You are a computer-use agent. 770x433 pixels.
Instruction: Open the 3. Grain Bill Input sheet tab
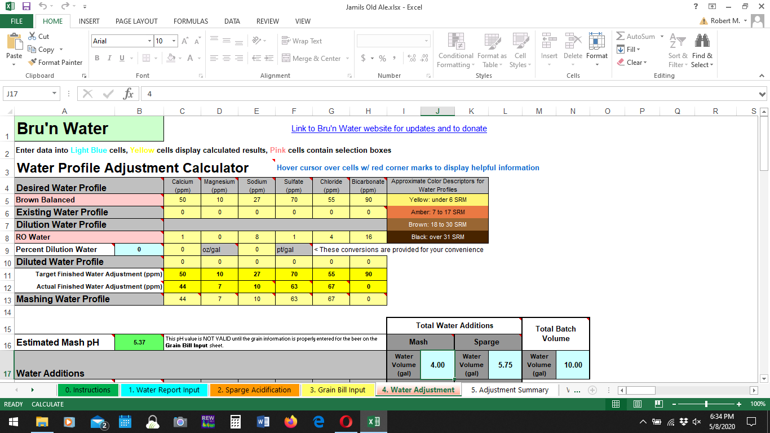pos(338,390)
